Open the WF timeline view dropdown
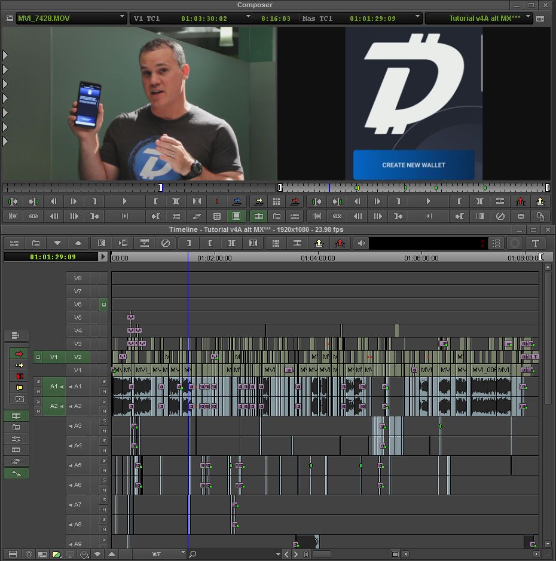Screen dimensions: 556x561 183,553
